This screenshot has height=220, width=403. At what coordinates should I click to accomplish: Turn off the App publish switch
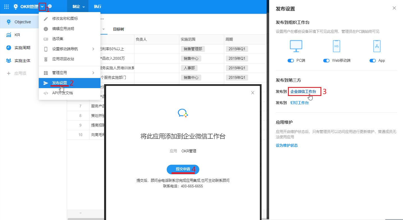373,61
